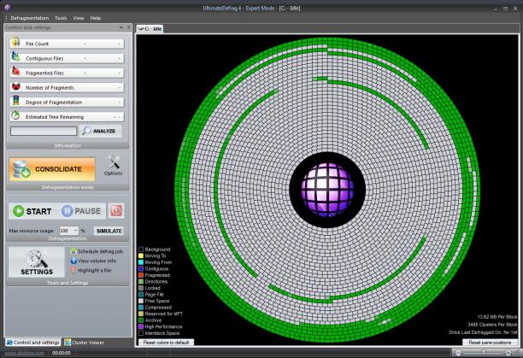This screenshot has height=358, width=523.
Task: Click the Number of Fragments icon
Action: pyautogui.click(x=15, y=86)
